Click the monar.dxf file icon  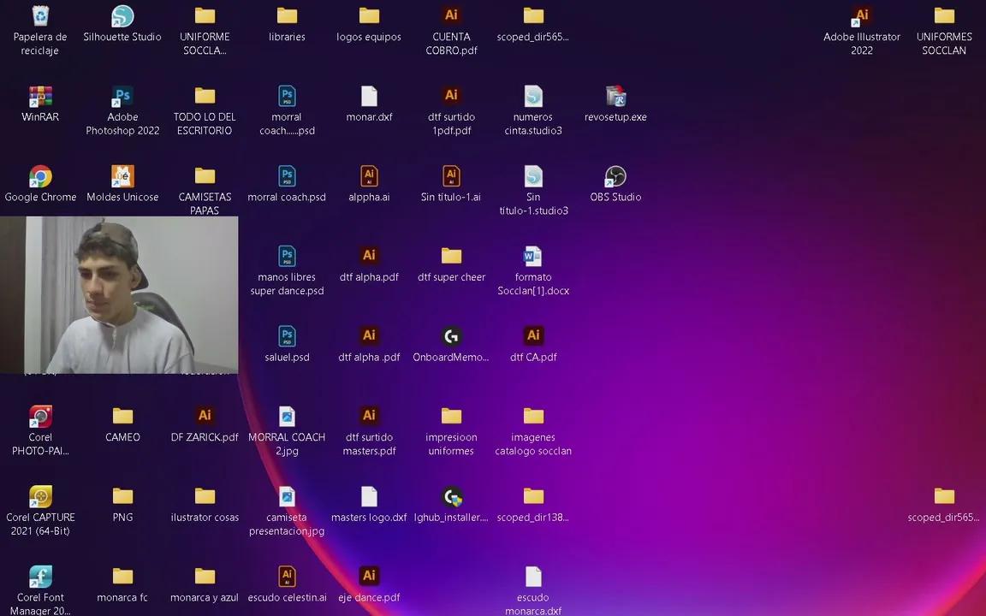[x=369, y=96]
